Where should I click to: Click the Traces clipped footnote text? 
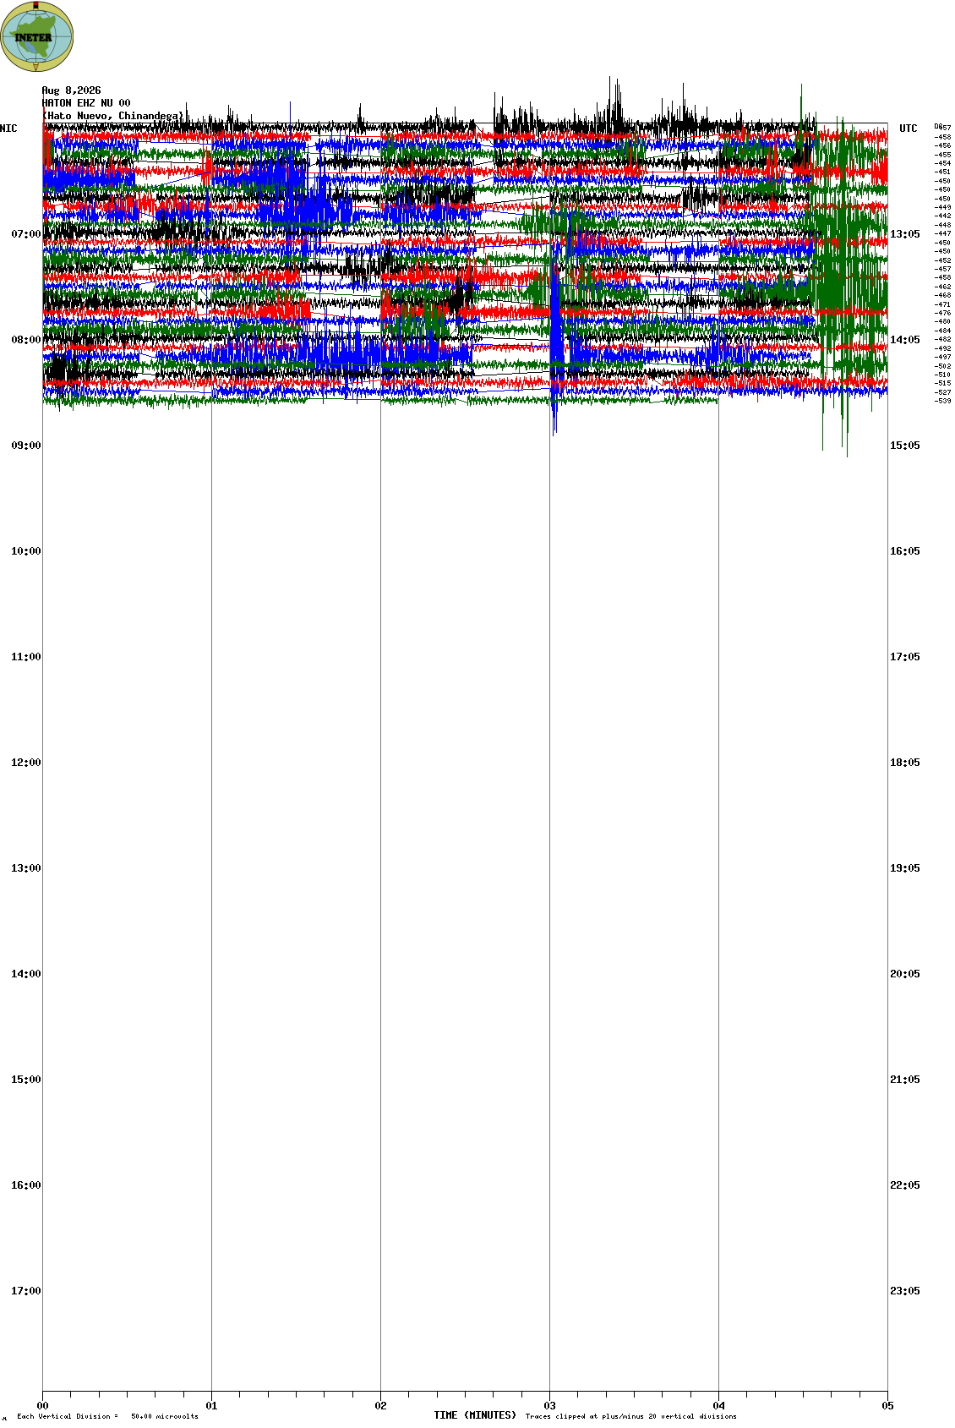point(630,1416)
